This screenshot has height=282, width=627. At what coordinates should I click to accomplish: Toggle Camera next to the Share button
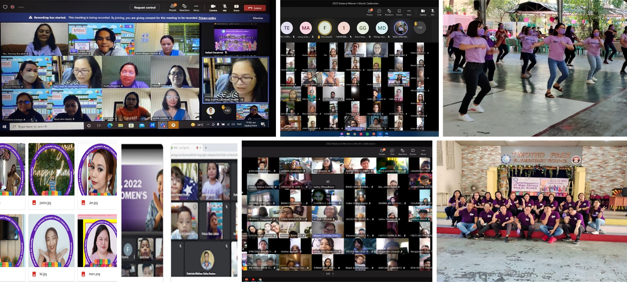pyautogui.click(x=213, y=7)
